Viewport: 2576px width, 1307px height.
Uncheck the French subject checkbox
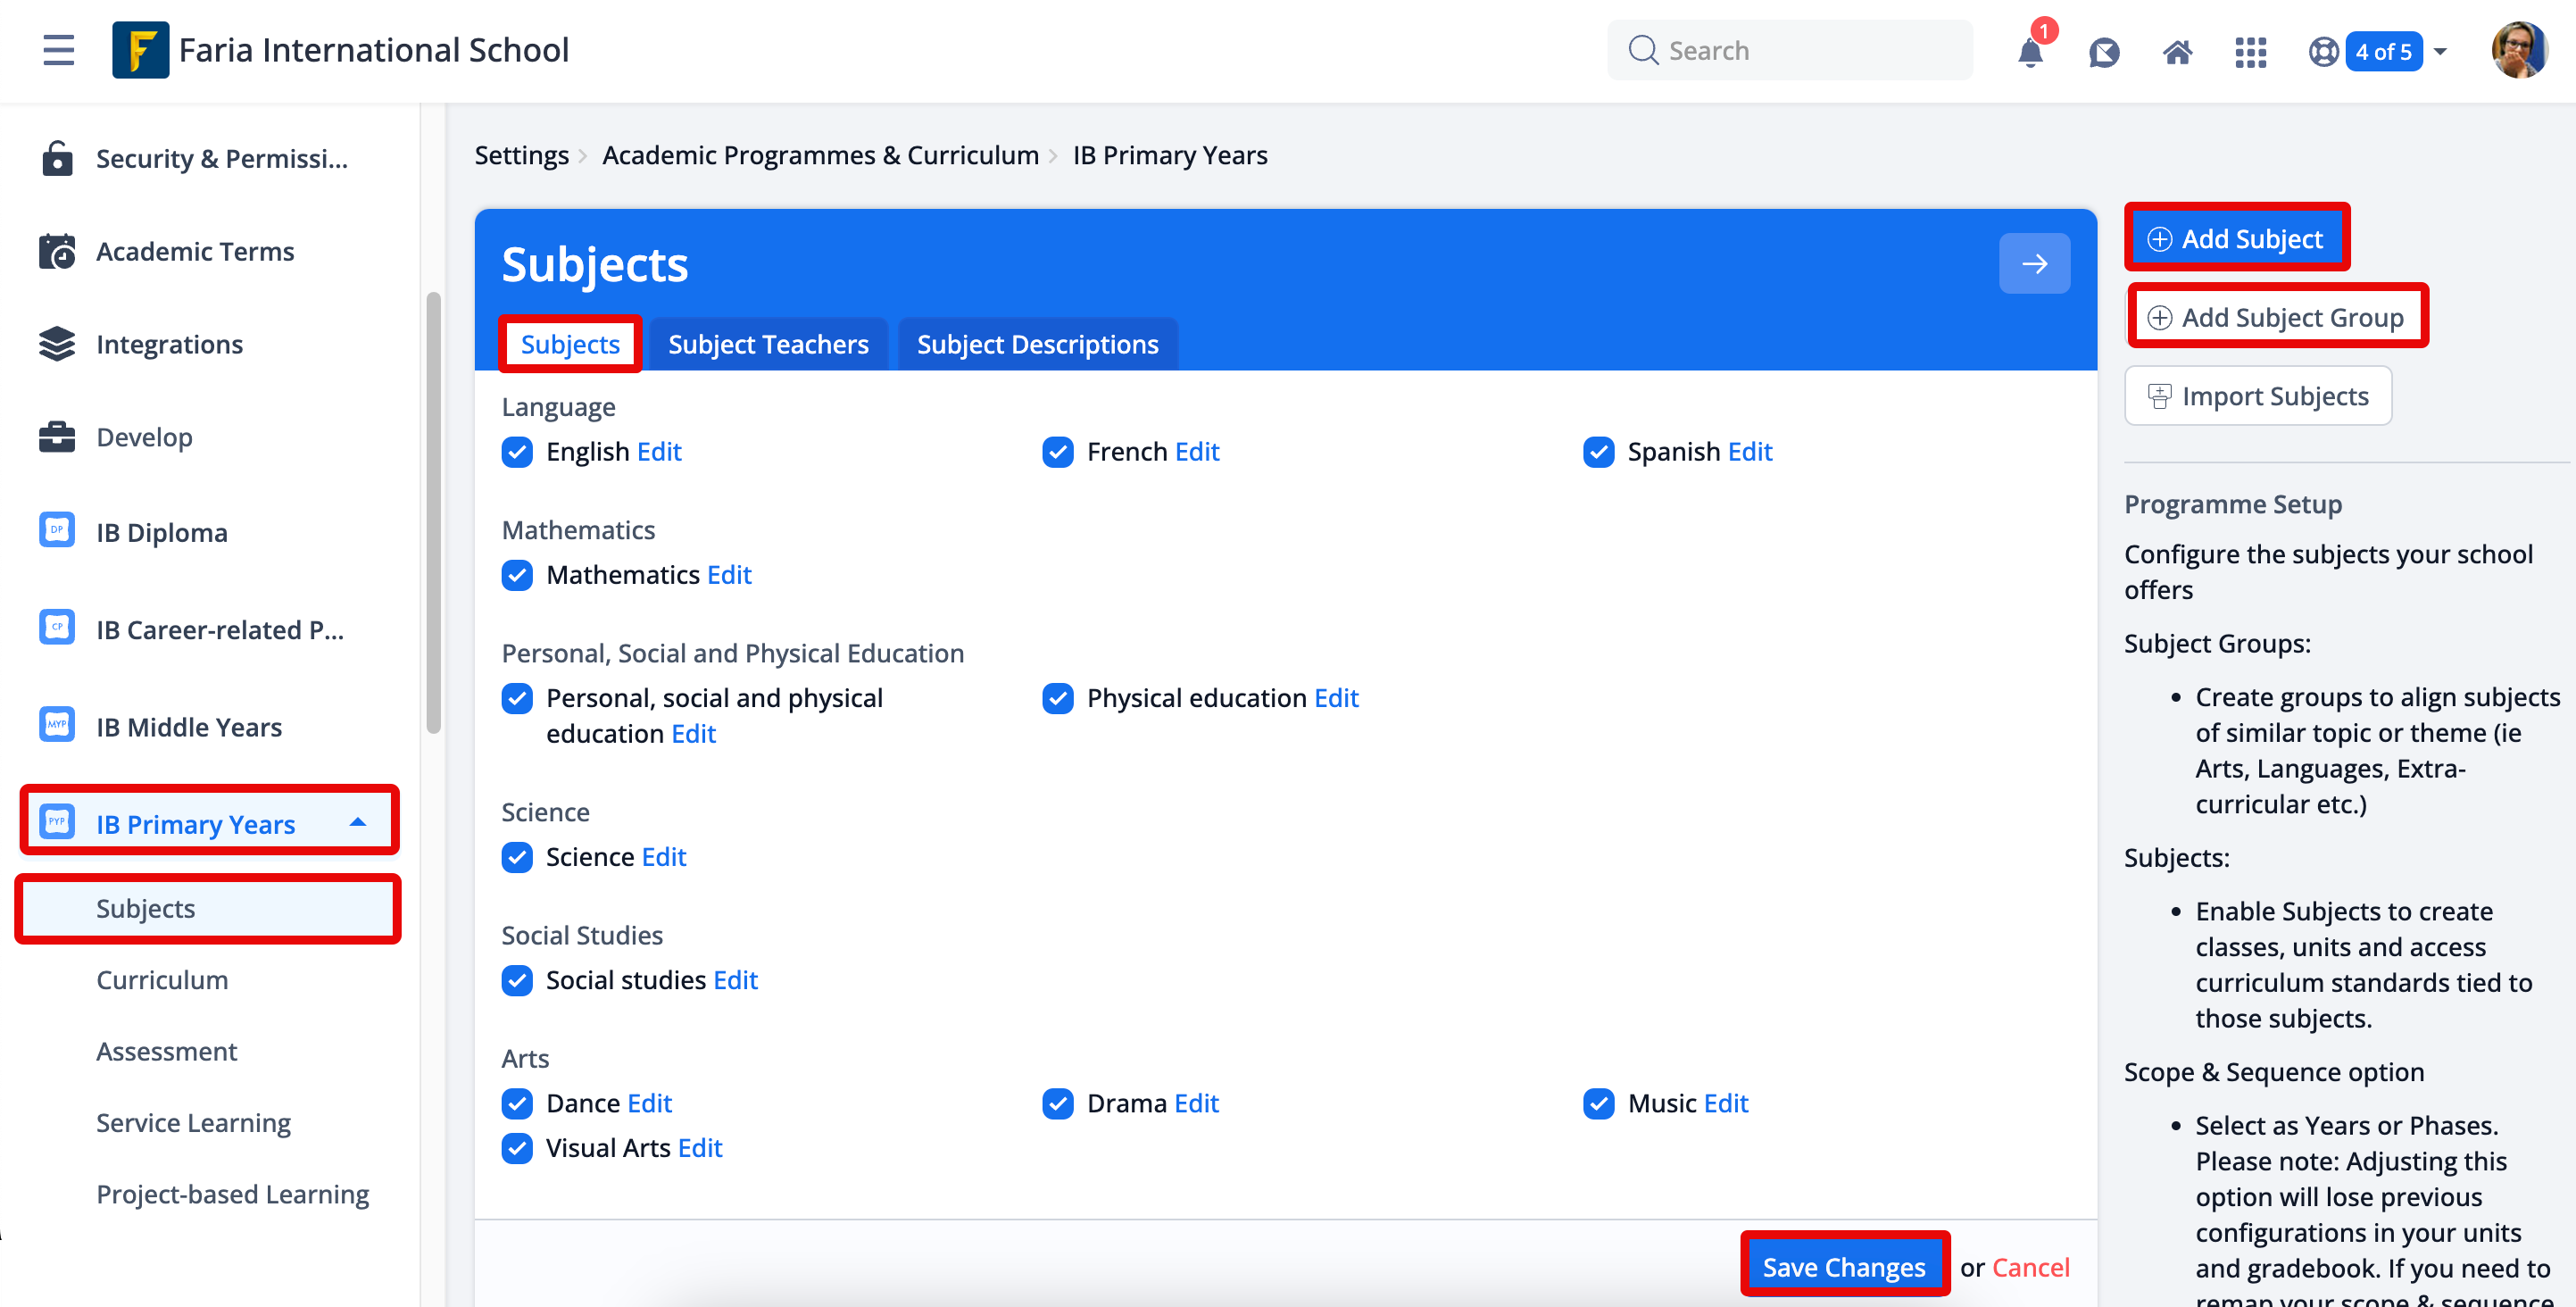[x=1057, y=452]
